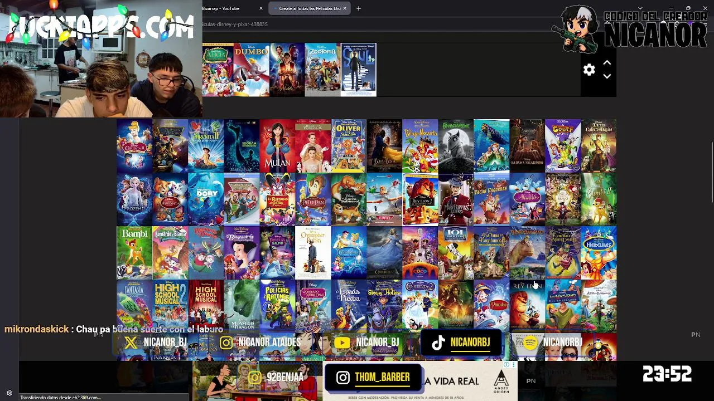
Task: Choose the Vacas Vaqueras poster
Action: (x=491, y=199)
